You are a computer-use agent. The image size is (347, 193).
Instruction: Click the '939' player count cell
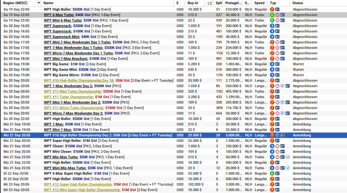(219, 20)
